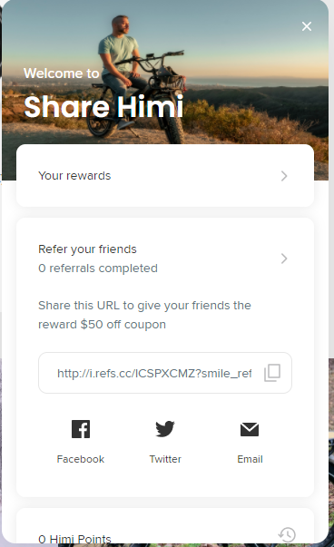
Task: Click the $50 off coupon description text
Action: (144, 315)
